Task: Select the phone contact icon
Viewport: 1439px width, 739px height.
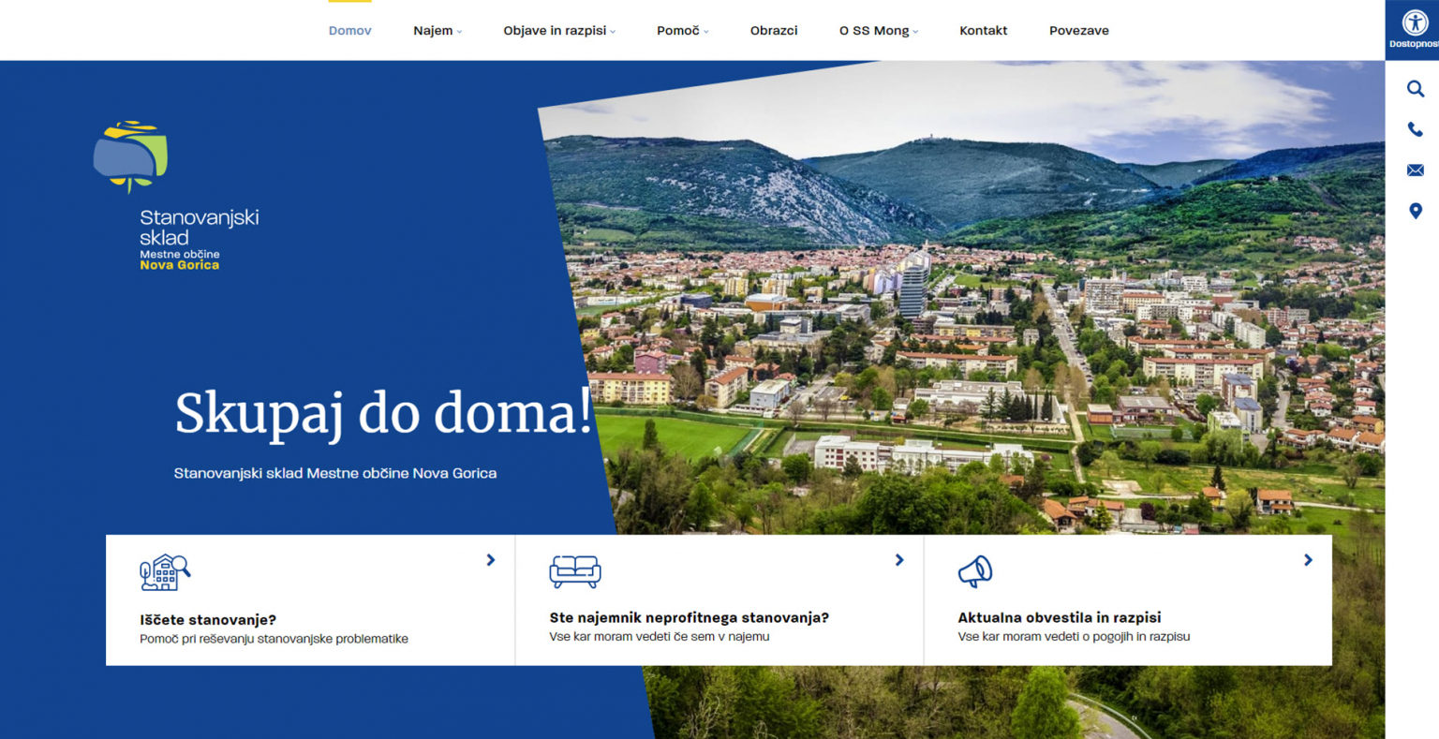Action: click(x=1415, y=129)
